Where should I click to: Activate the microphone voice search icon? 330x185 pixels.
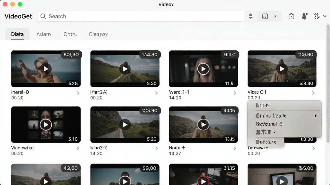[250, 16]
